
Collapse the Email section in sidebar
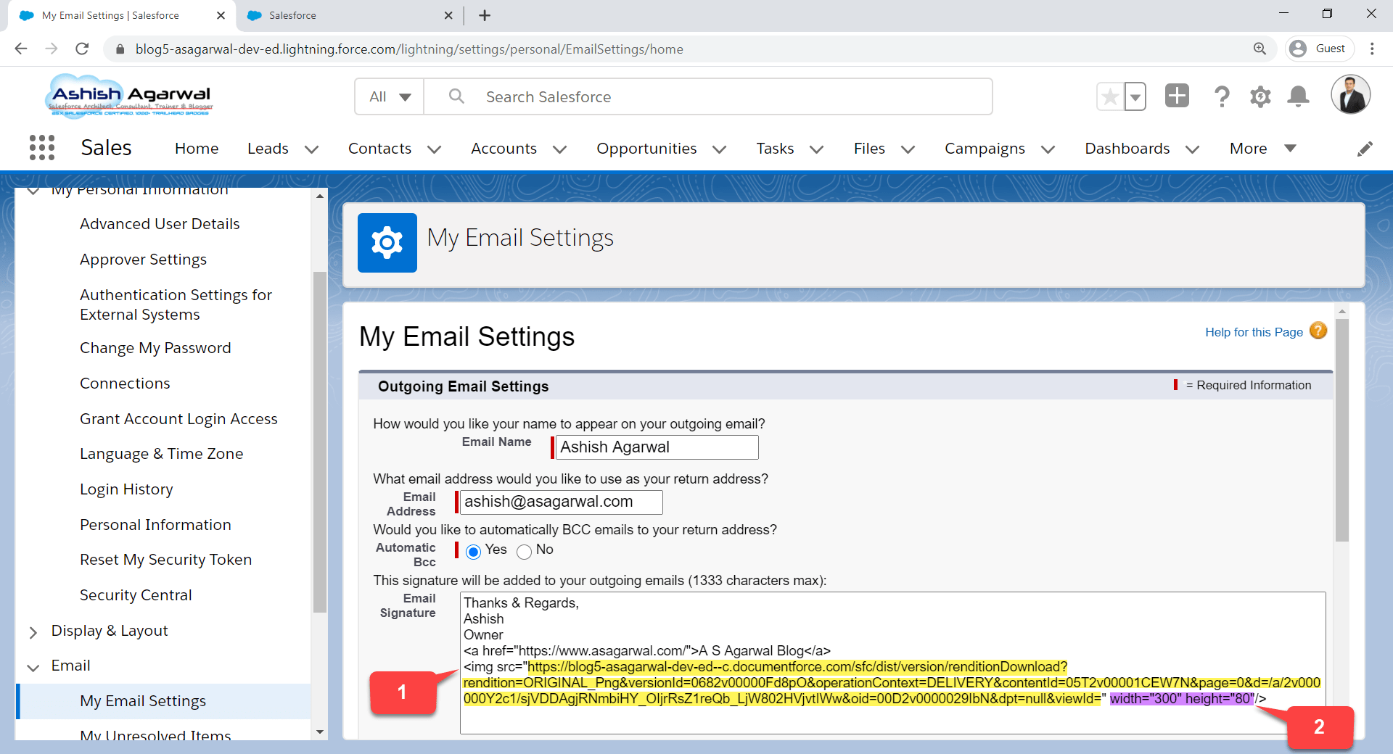pyautogui.click(x=33, y=667)
